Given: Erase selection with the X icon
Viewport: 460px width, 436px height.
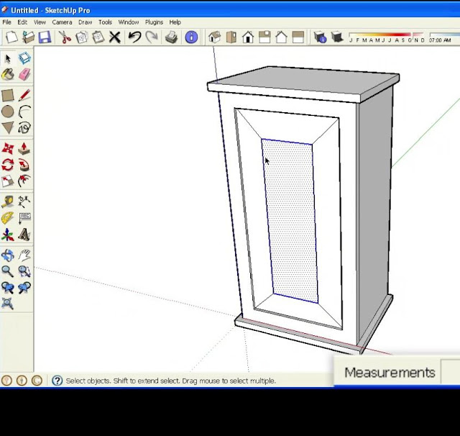Looking at the screenshot, I should pyautogui.click(x=115, y=37).
